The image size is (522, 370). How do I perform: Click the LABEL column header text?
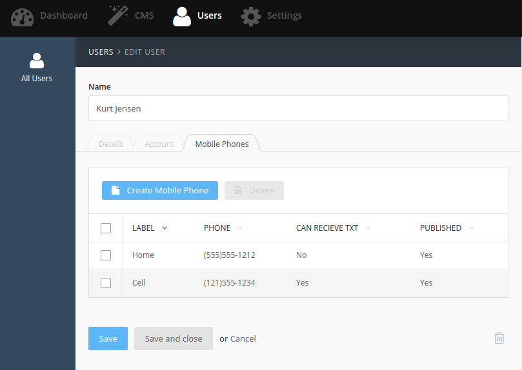(143, 228)
